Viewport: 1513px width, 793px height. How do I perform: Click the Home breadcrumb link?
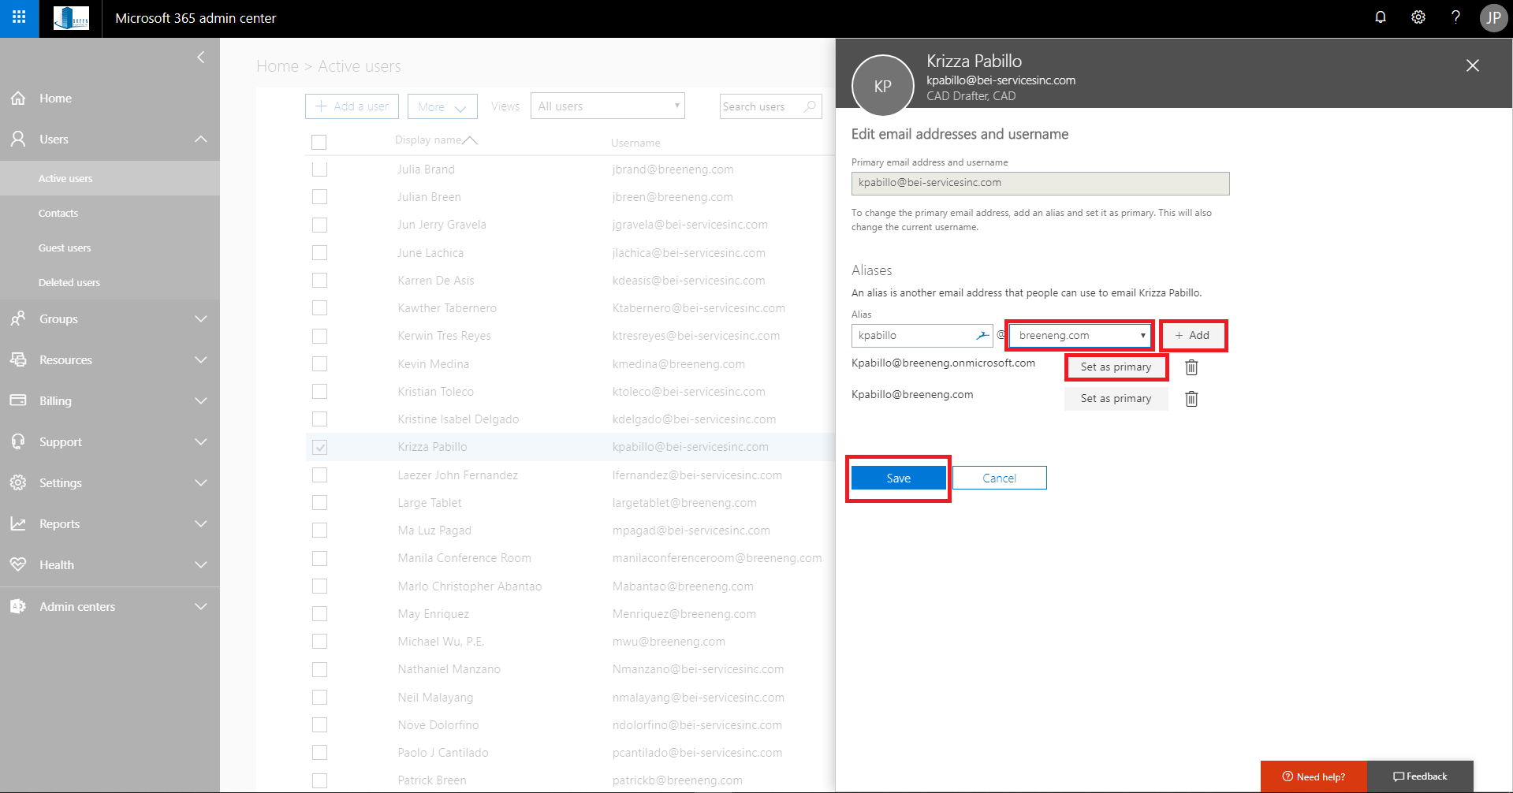point(278,66)
